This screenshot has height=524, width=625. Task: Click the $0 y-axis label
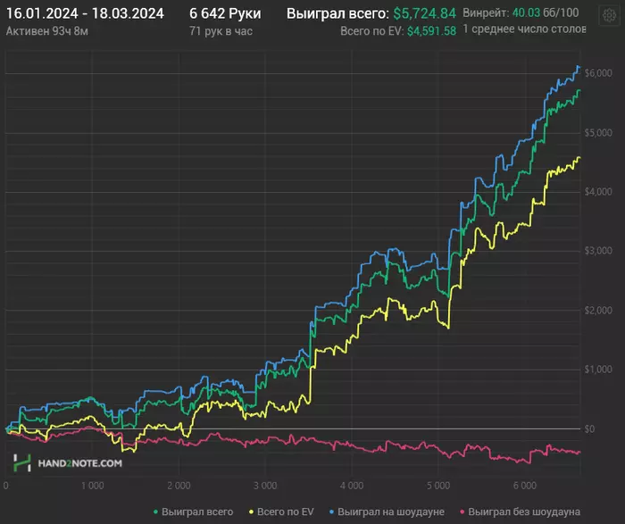pyautogui.click(x=589, y=429)
